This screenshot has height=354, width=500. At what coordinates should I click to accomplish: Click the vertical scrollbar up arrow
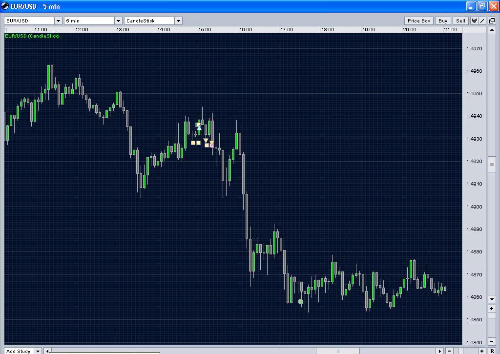(x=492, y=30)
